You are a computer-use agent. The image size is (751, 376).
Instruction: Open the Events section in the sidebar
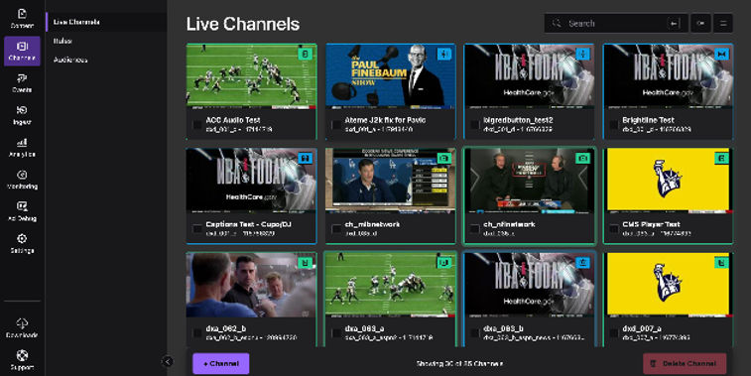coord(22,83)
